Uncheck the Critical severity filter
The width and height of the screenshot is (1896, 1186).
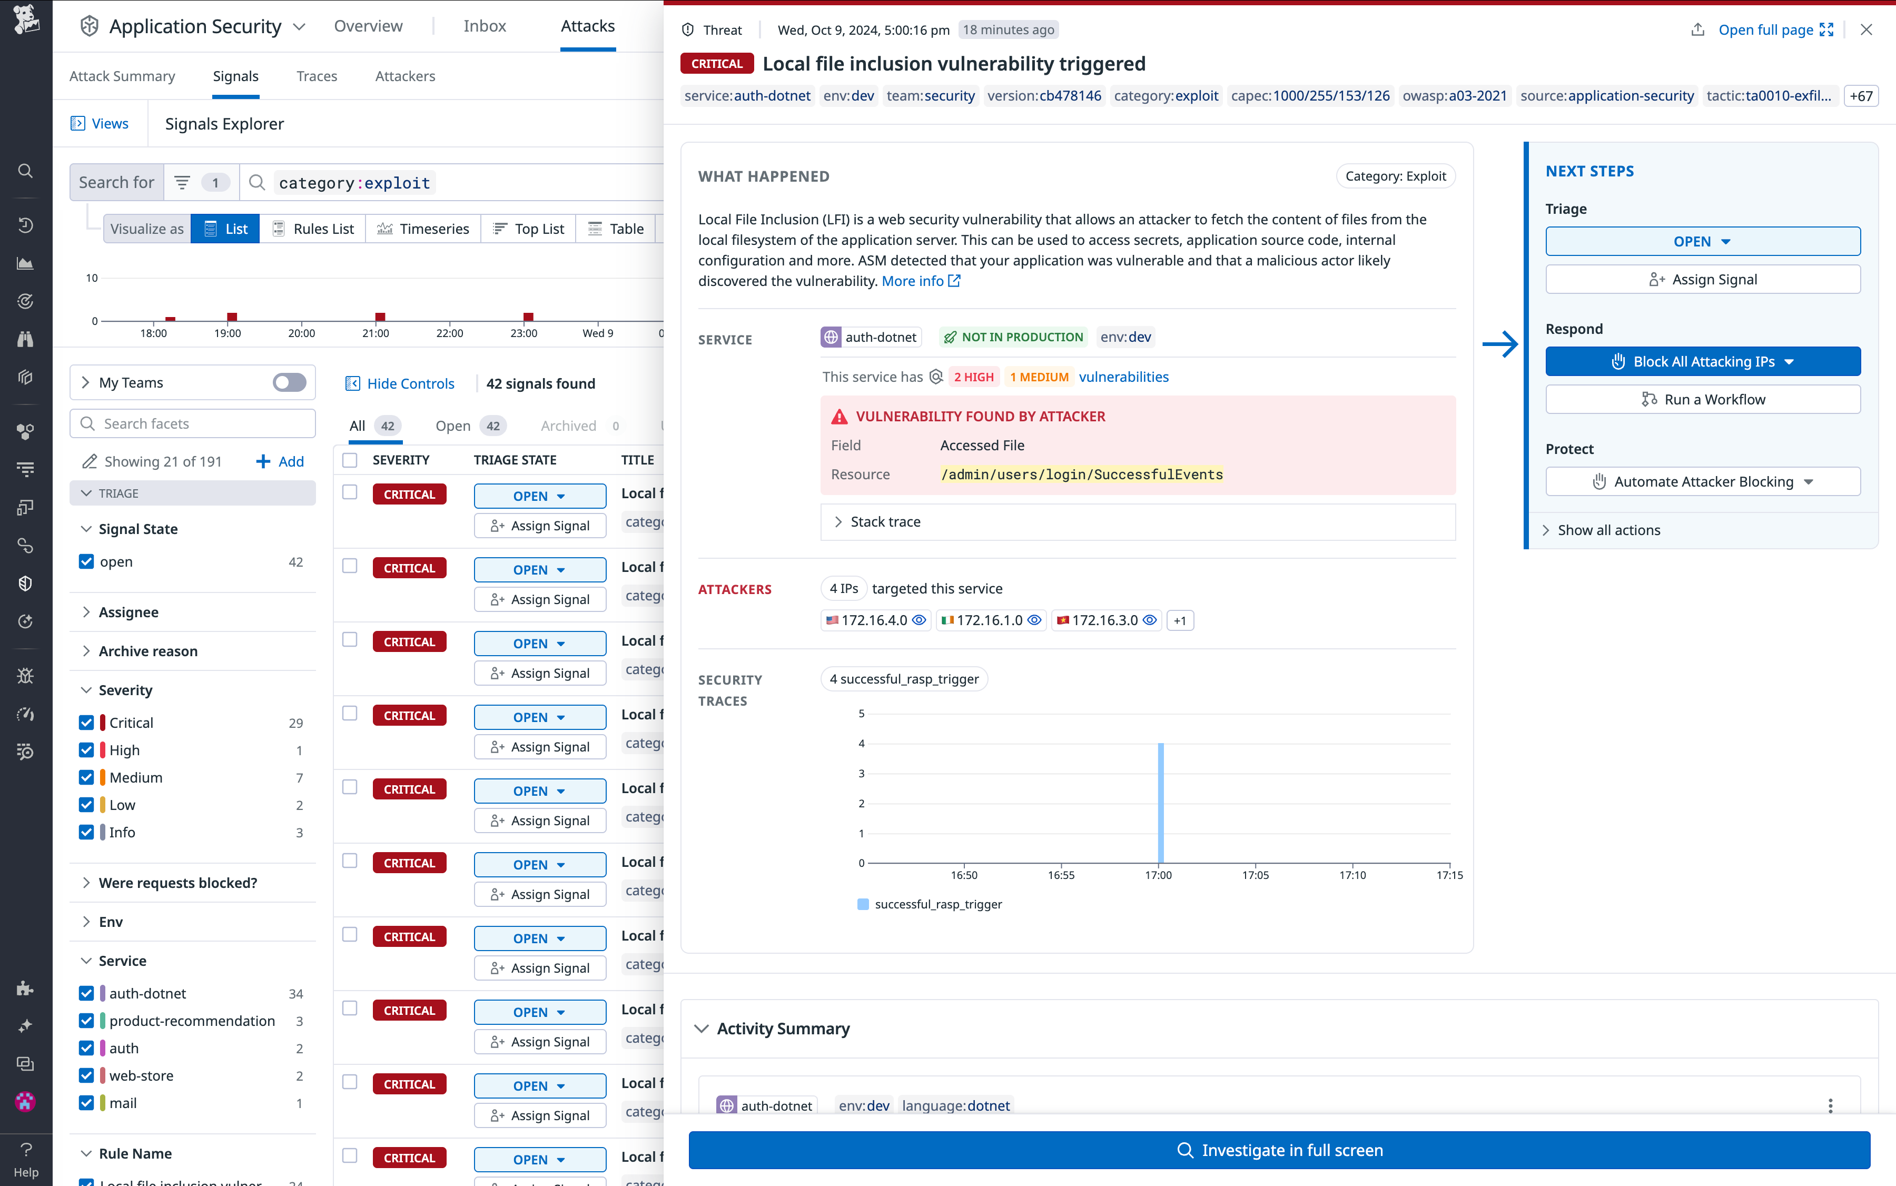tap(86, 722)
